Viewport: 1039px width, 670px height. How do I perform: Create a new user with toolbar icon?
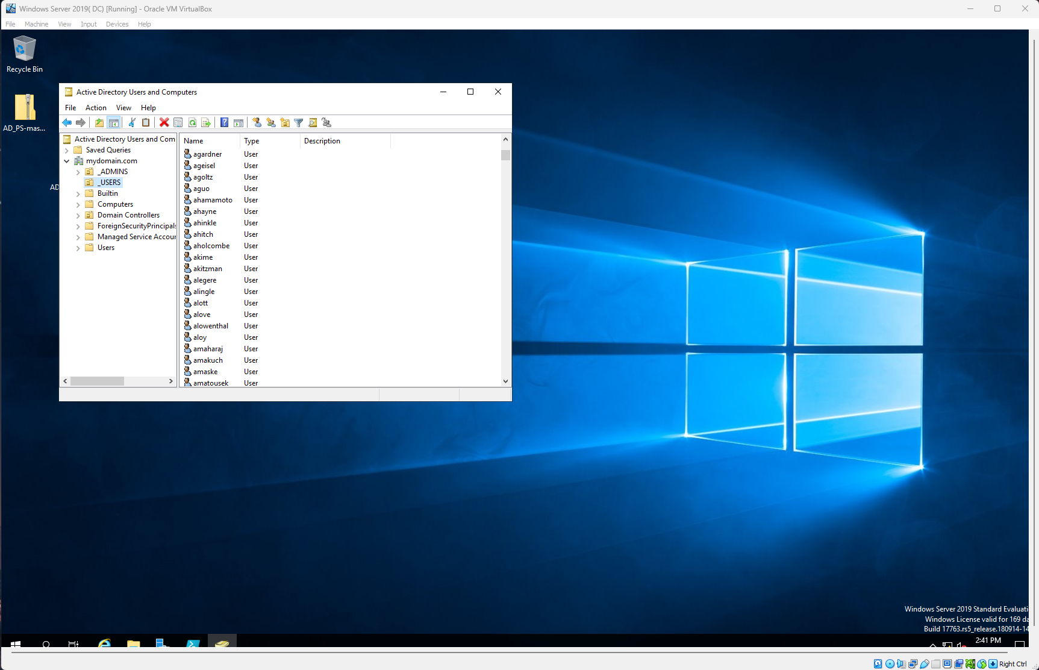[257, 123]
